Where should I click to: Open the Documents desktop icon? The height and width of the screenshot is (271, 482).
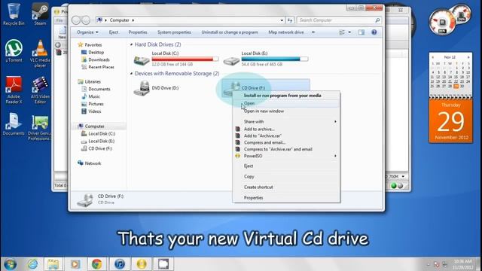tap(14, 124)
